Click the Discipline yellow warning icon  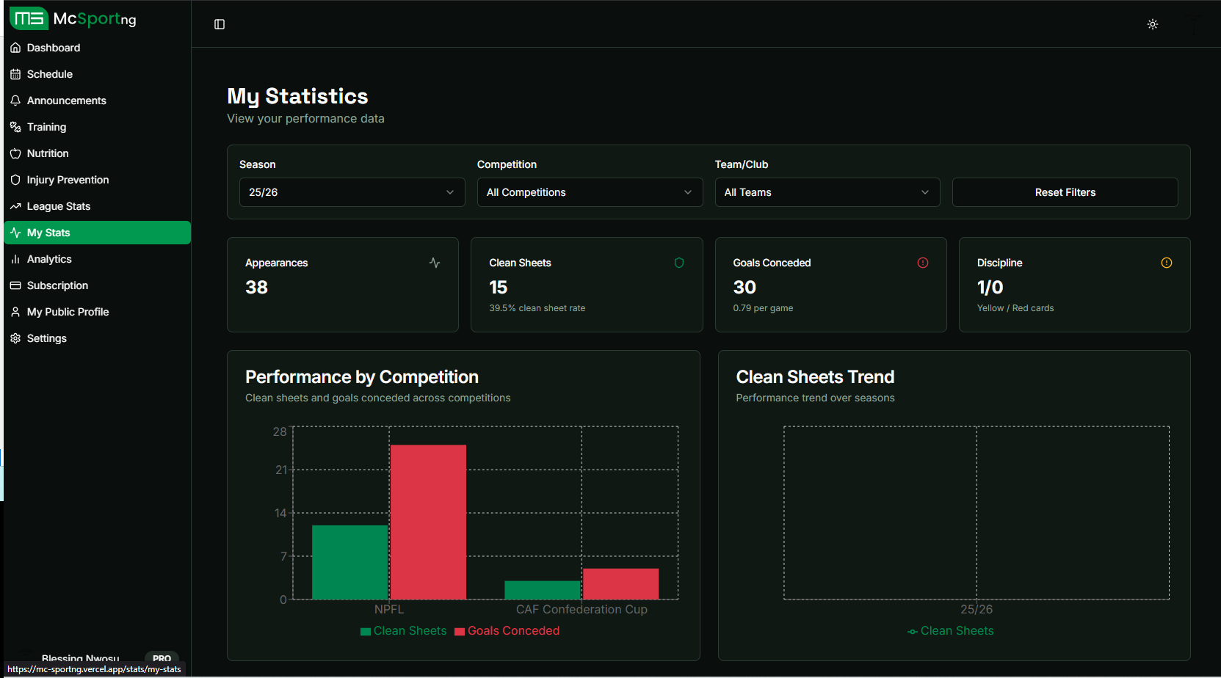pyautogui.click(x=1167, y=263)
